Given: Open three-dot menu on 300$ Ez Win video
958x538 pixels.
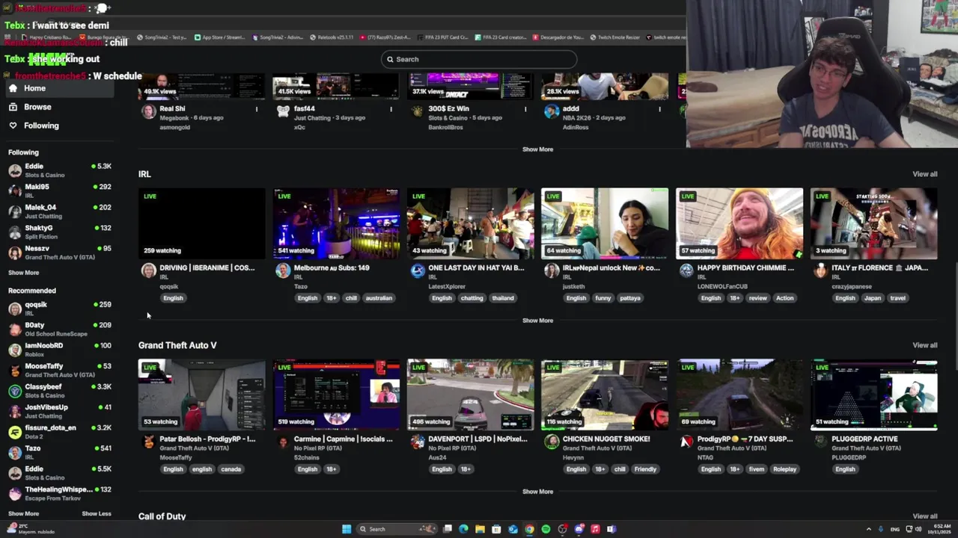Looking at the screenshot, I should click(x=525, y=109).
